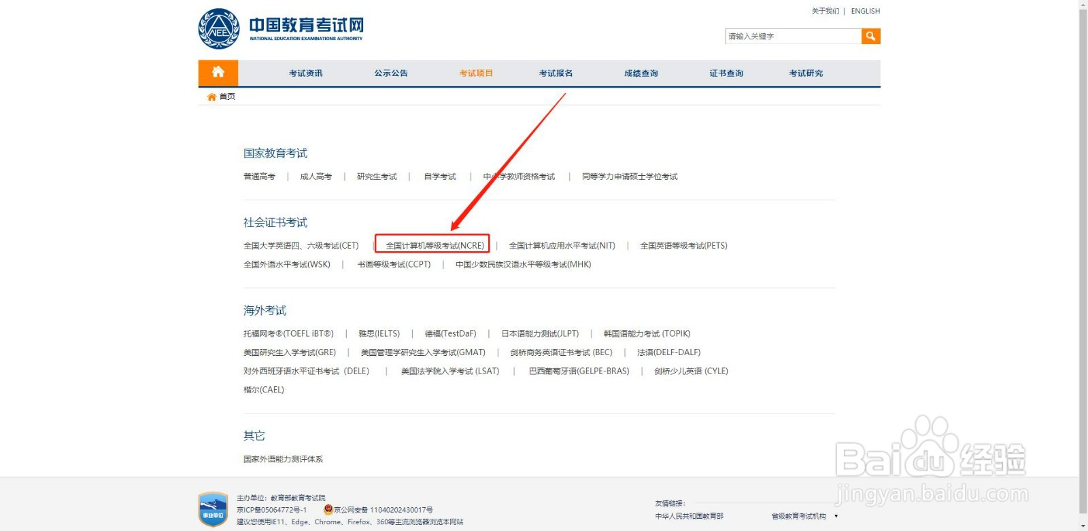This screenshot has height=531, width=1088.
Task: Click the orange search magnifier button
Action: coord(870,36)
